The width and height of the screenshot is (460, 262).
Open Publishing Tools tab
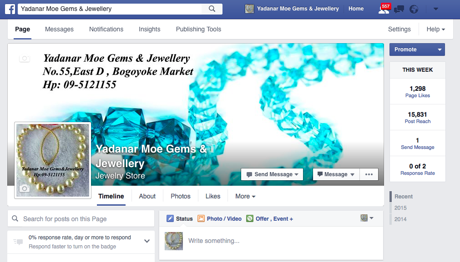[199, 29]
